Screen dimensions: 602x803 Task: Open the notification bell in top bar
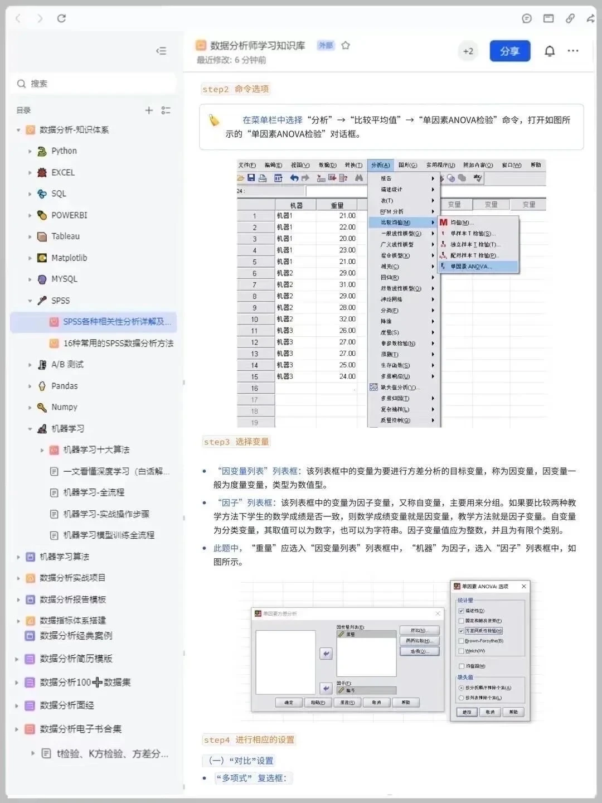tap(548, 51)
